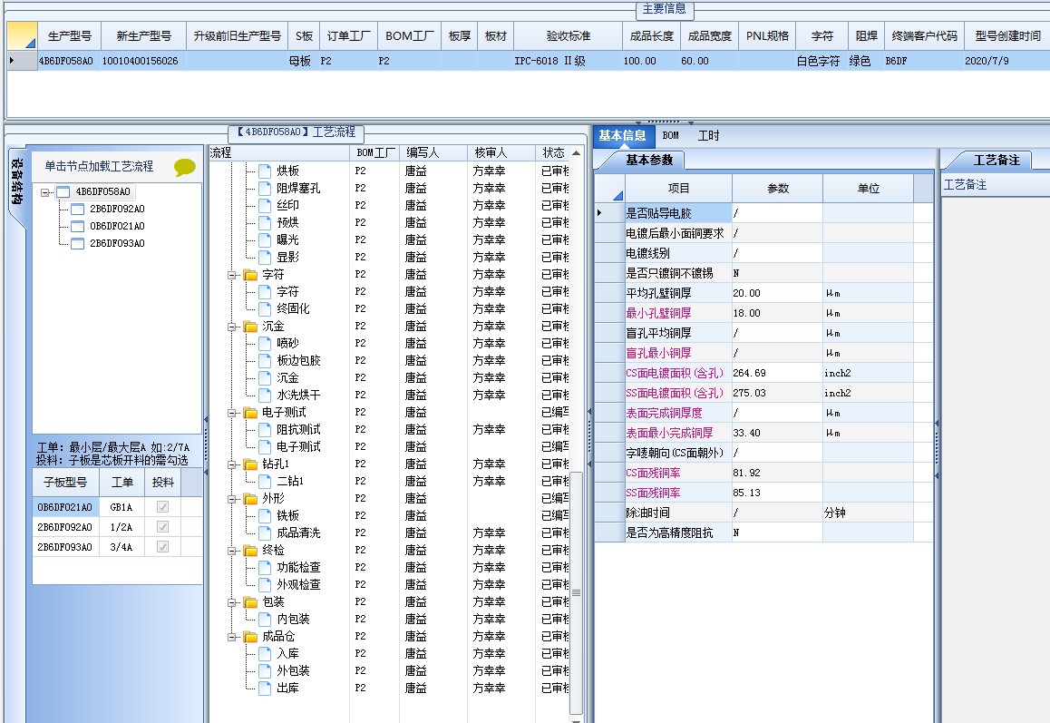
Task: Select the 基本参数 sub-tab
Action: point(649,161)
